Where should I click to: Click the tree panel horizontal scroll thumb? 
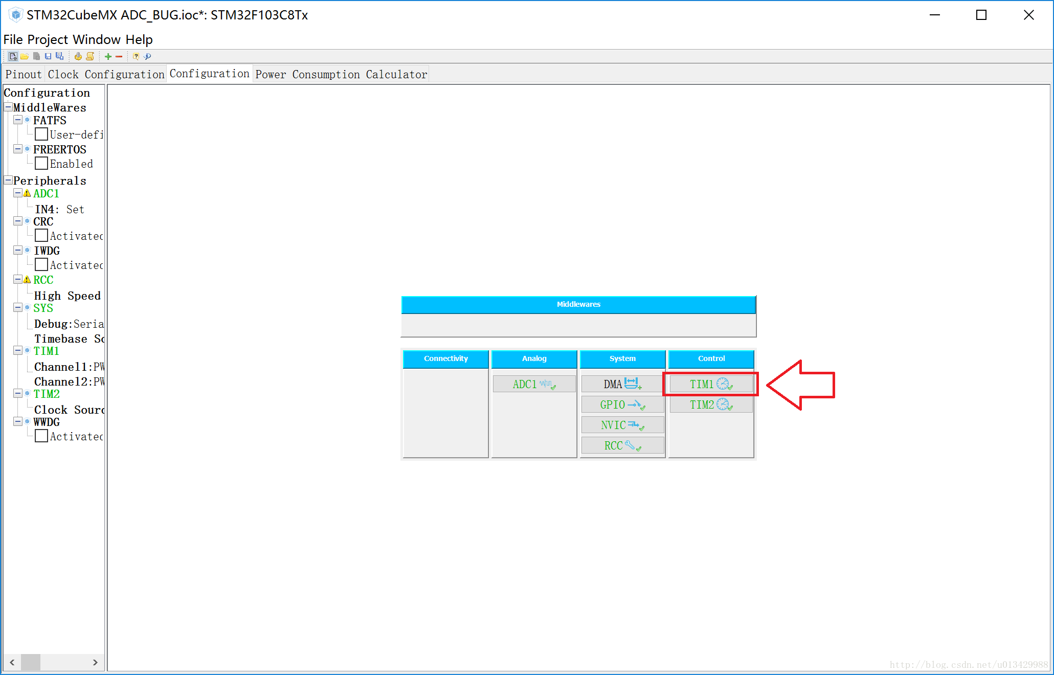point(31,662)
